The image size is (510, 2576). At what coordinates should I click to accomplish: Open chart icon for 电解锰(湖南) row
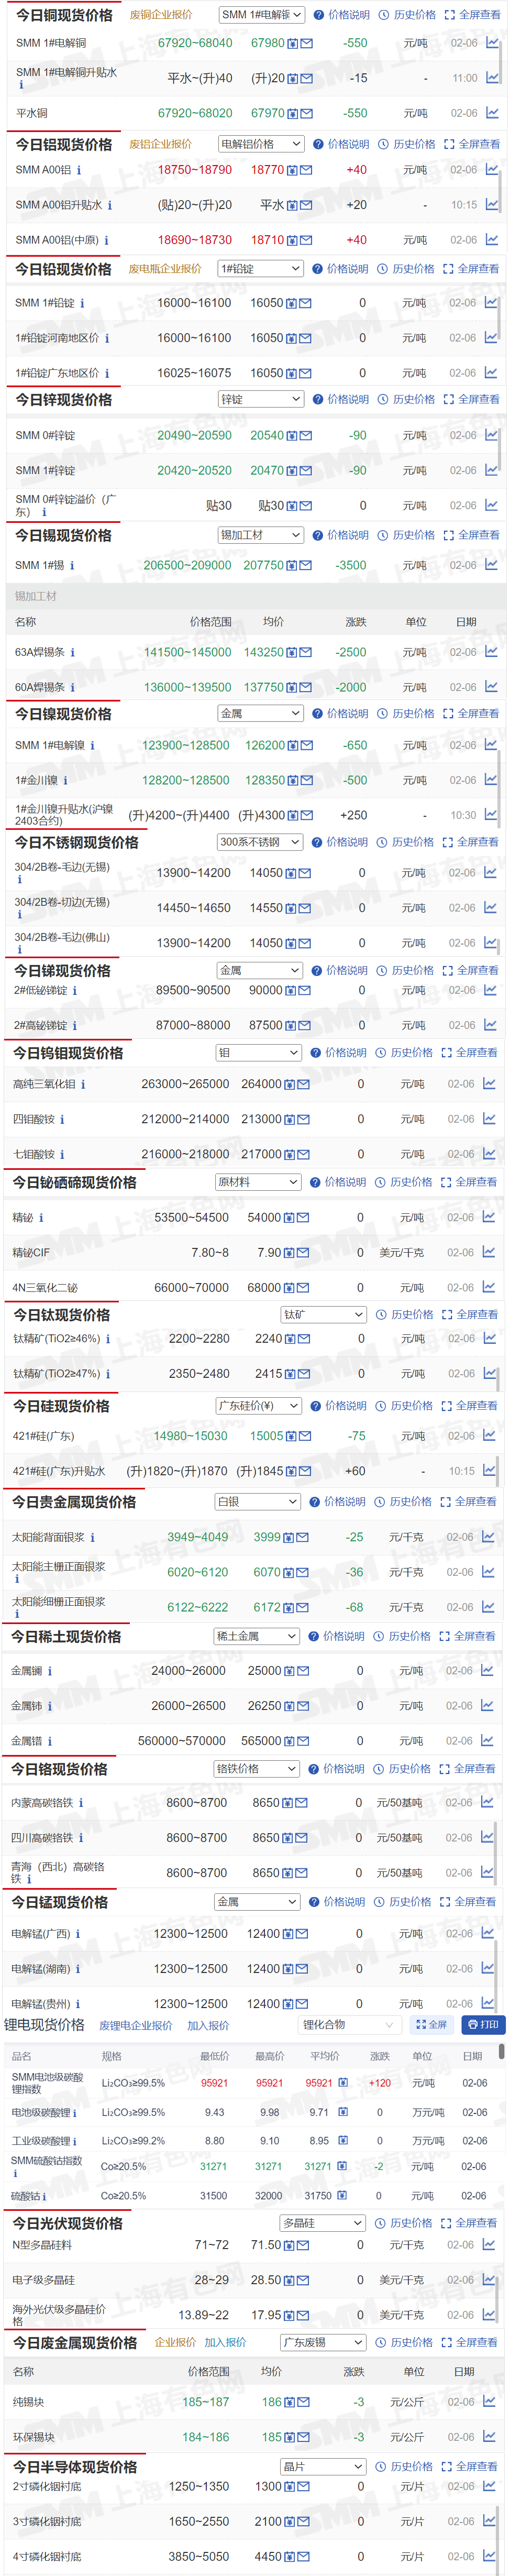[x=488, y=1968]
